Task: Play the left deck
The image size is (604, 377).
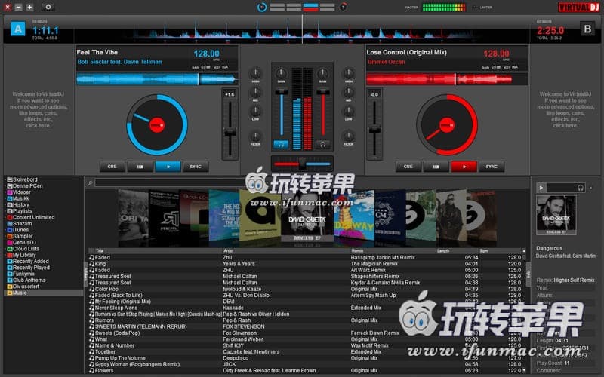Action: [x=168, y=167]
